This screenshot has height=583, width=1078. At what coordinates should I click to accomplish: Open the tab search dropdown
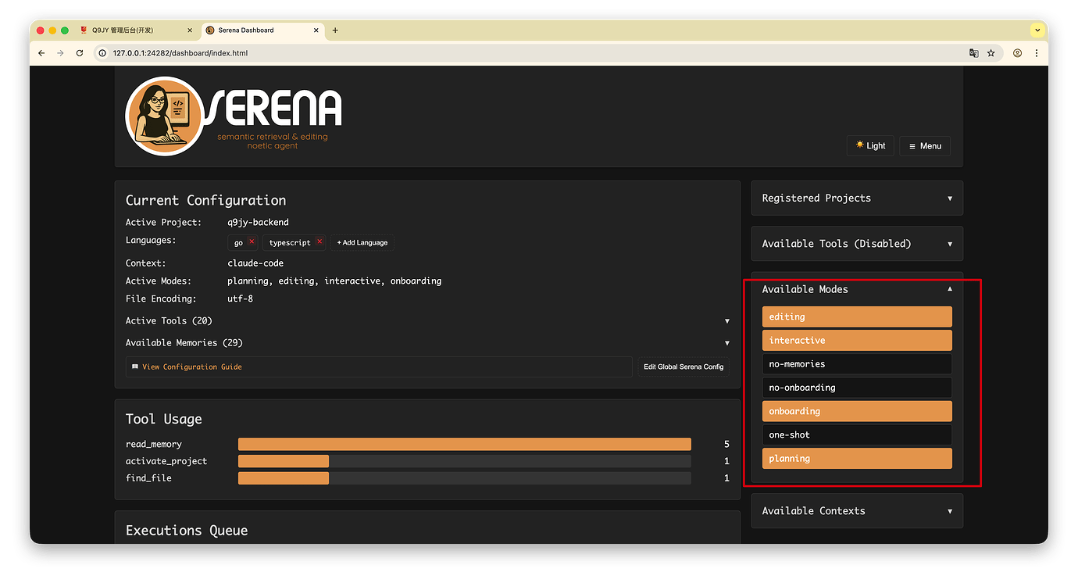click(1037, 30)
